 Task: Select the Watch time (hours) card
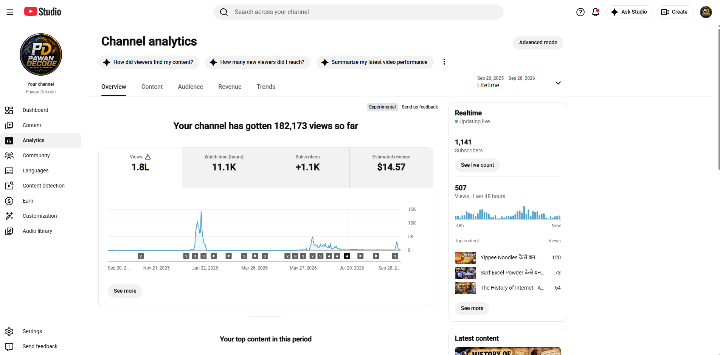(x=224, y=167)
